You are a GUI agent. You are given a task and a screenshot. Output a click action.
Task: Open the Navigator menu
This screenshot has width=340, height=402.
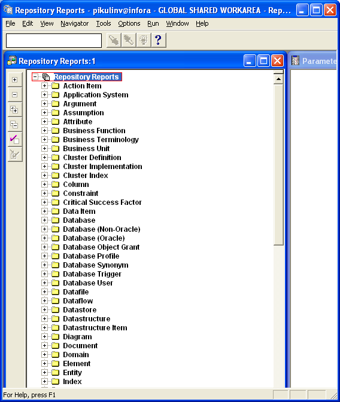[x=75, y=23]
